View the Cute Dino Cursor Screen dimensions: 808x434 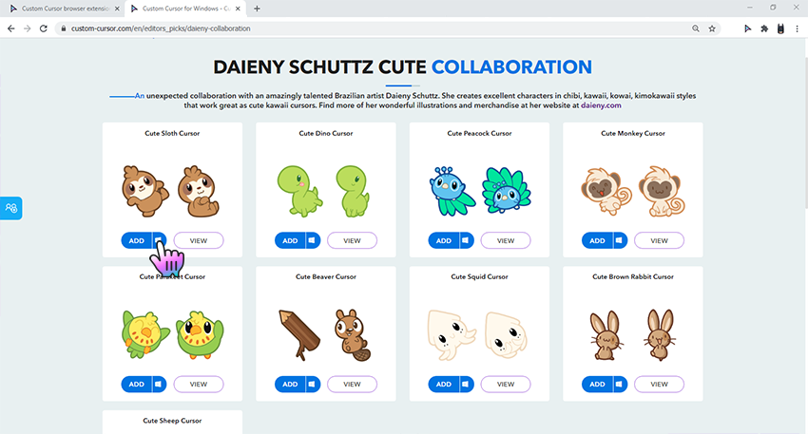[x=352, y=240]
